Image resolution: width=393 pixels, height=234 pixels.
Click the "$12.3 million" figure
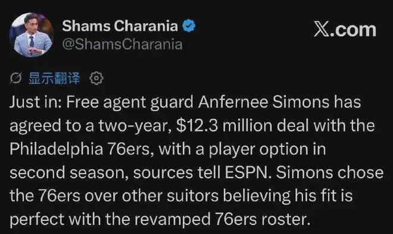point(224,125)
